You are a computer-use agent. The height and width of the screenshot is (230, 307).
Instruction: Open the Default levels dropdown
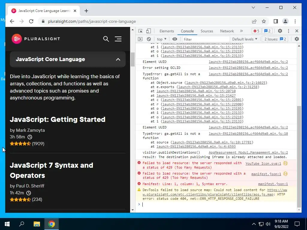[245, 39]
